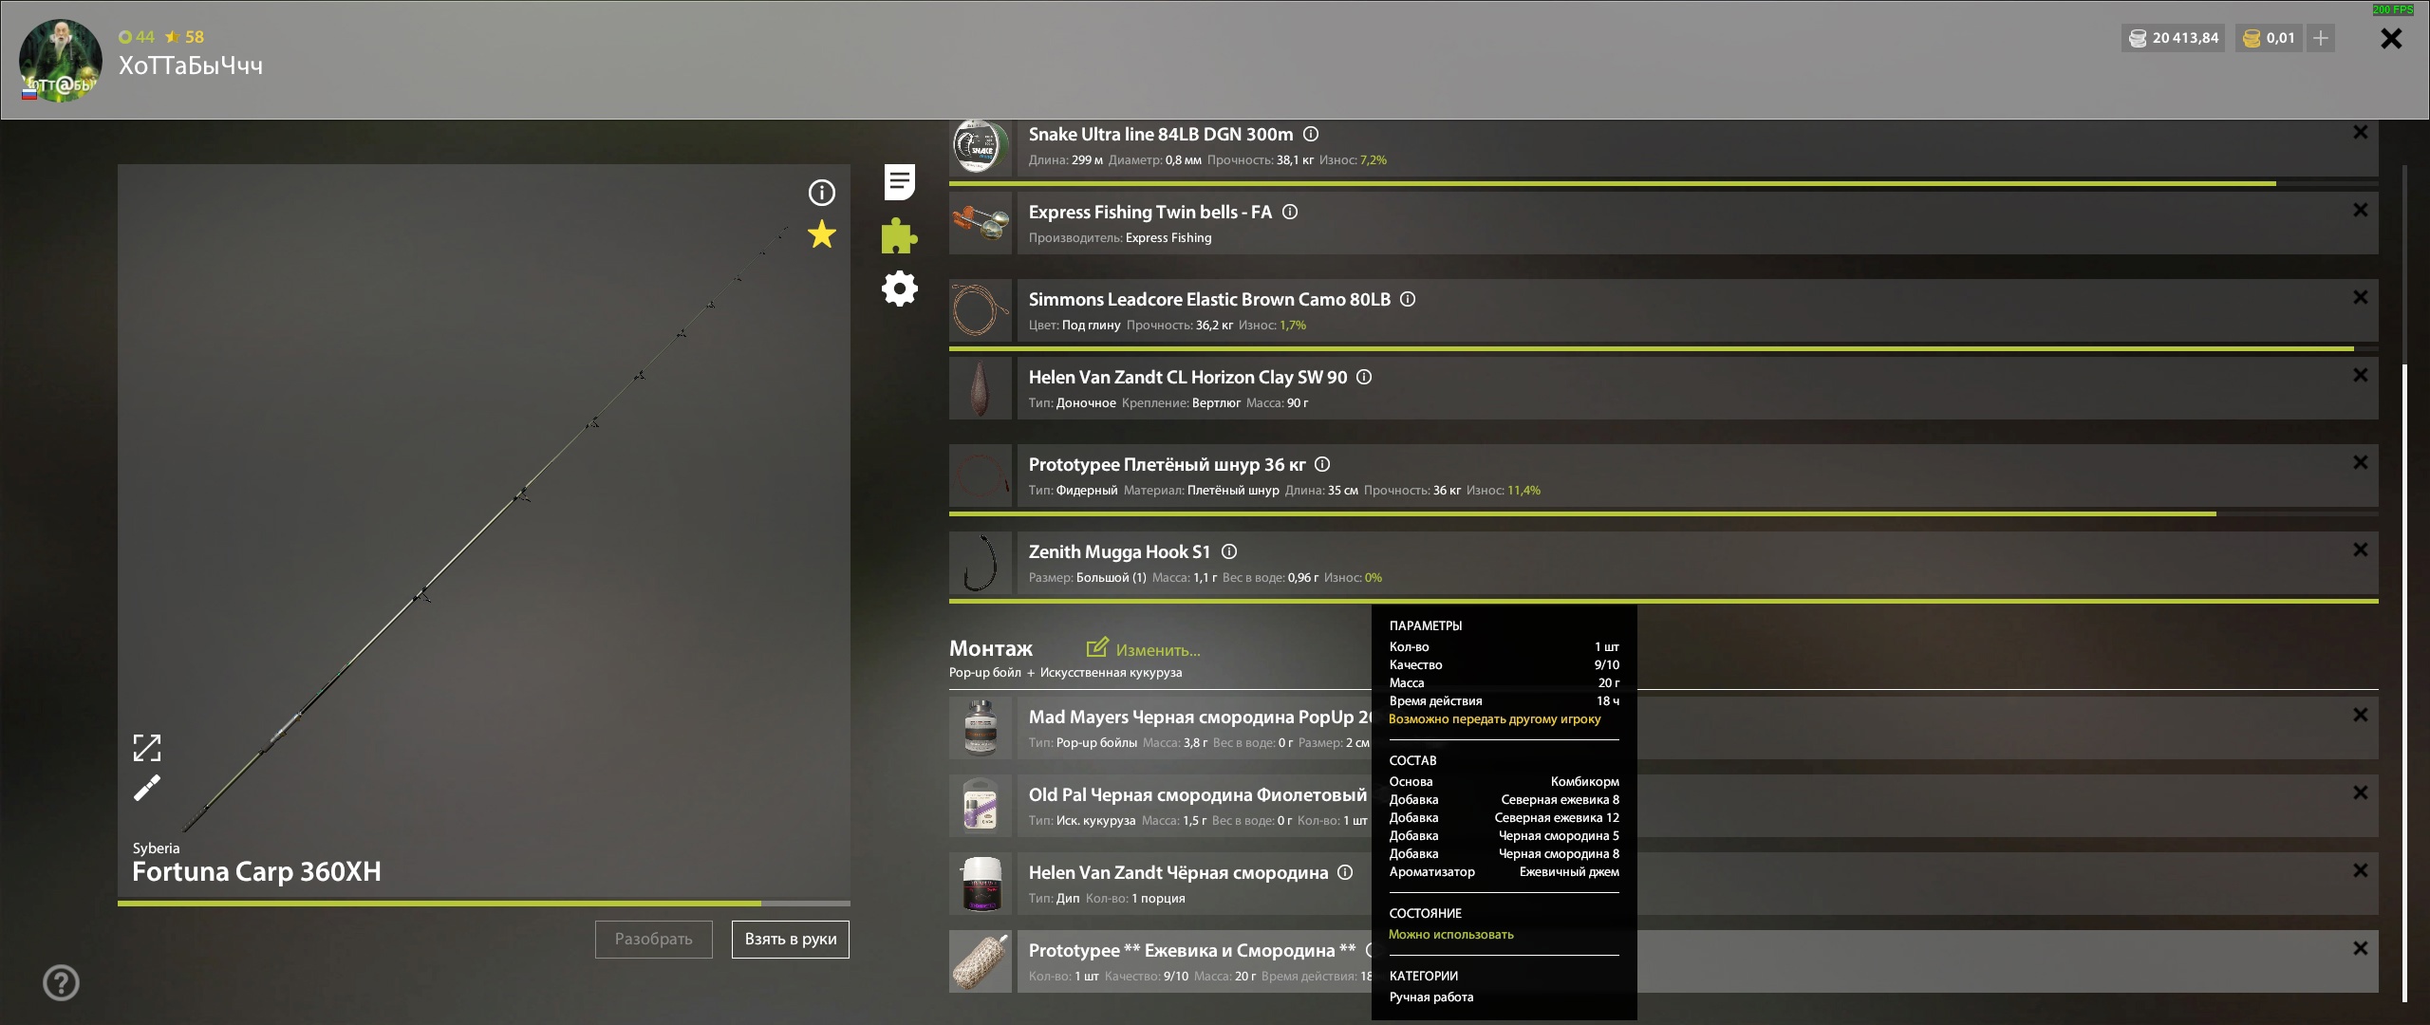This screenshot has width=2430, height=1025.
Task: Select Prototypee Ежевика и Смородина row title
Action: [1192, 950]
